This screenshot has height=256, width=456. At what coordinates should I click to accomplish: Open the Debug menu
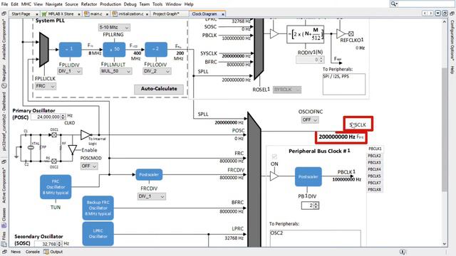(x=130, y=4)
